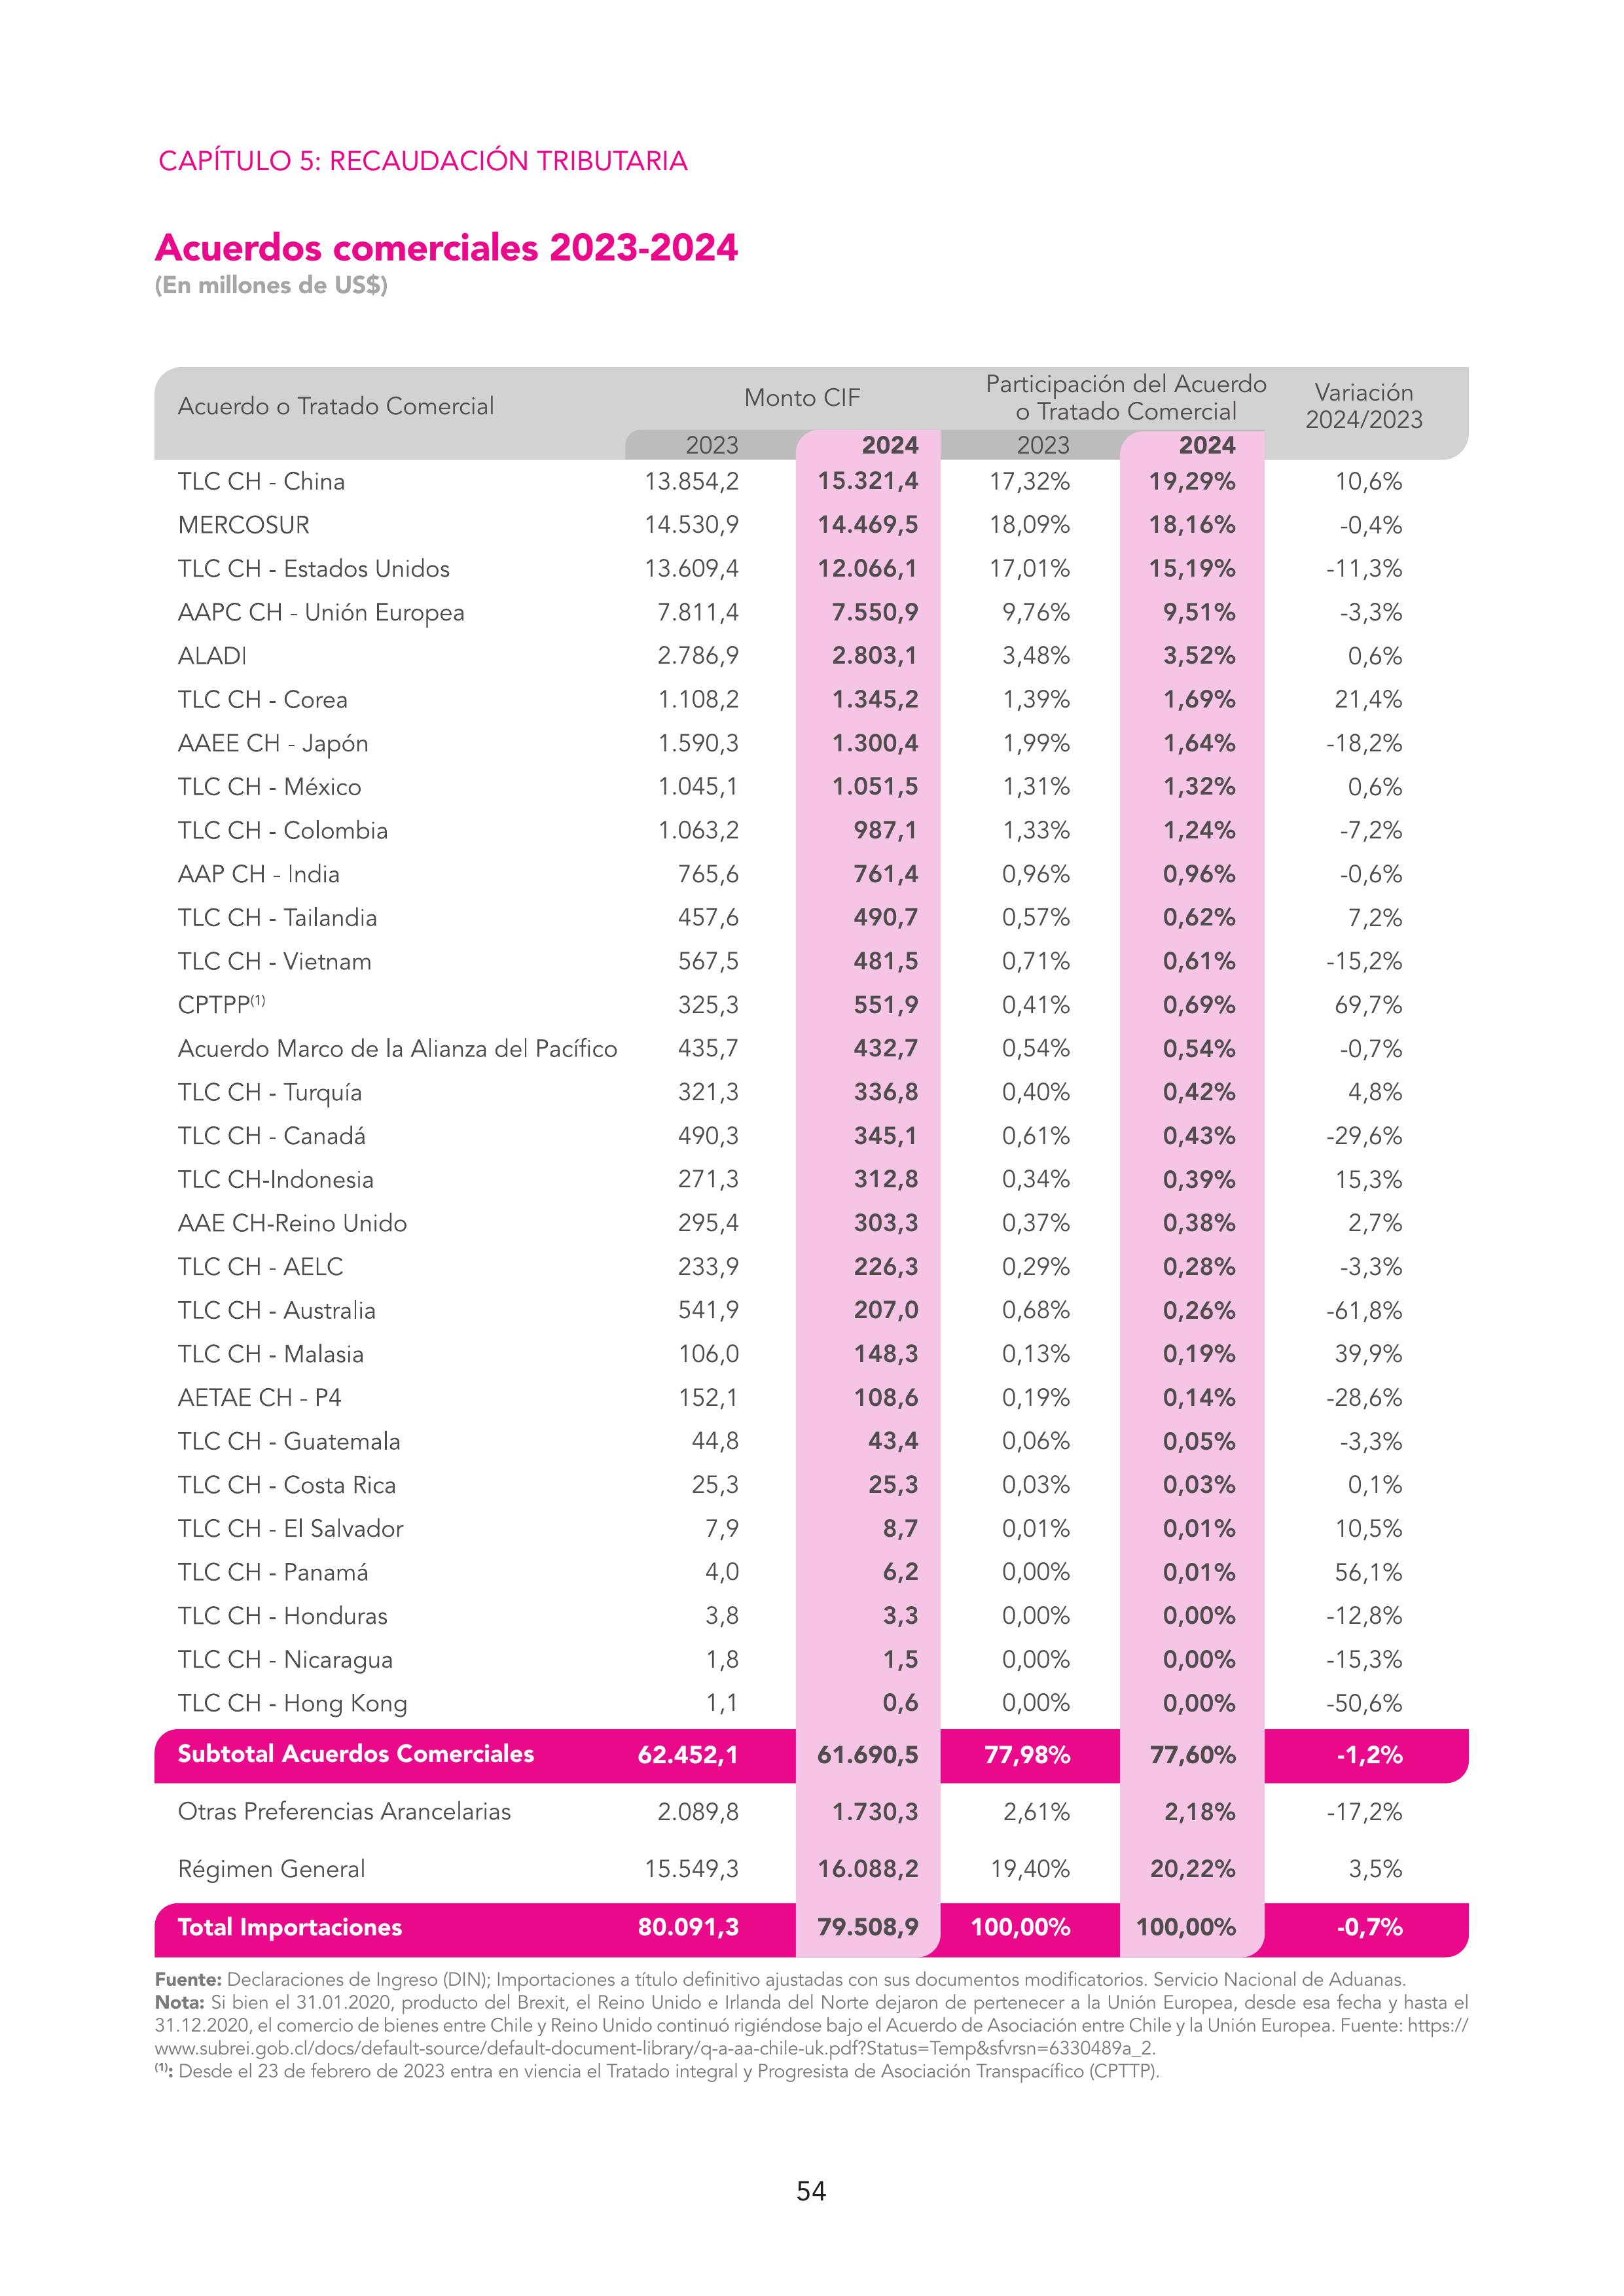Click the 'Monto CIF' column header

802,398
